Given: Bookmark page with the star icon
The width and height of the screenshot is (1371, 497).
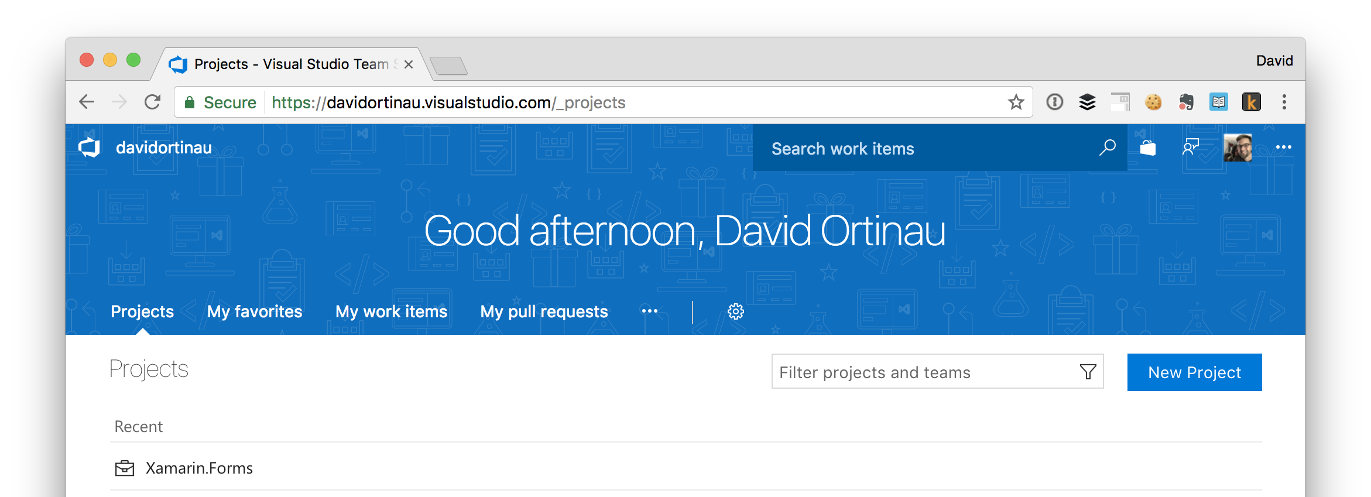Looking at the screenshot, I should (x=1016, y=102).
